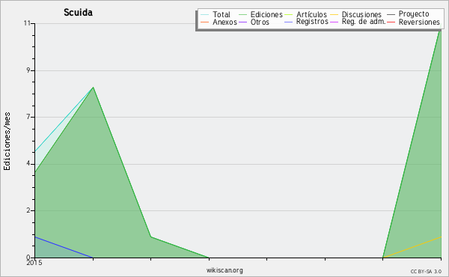Click the cyan Total color line swatch

point(205,14)
